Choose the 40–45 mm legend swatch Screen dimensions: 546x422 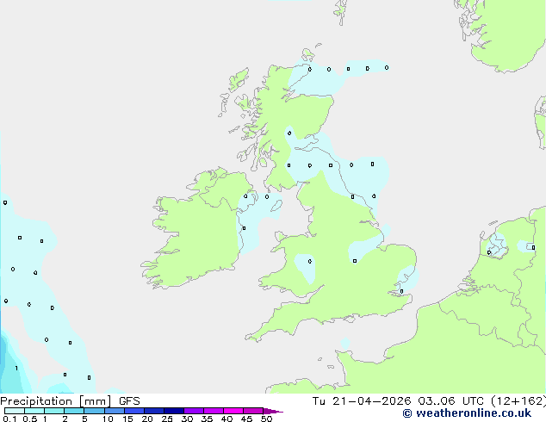click(x=233, y=411)
